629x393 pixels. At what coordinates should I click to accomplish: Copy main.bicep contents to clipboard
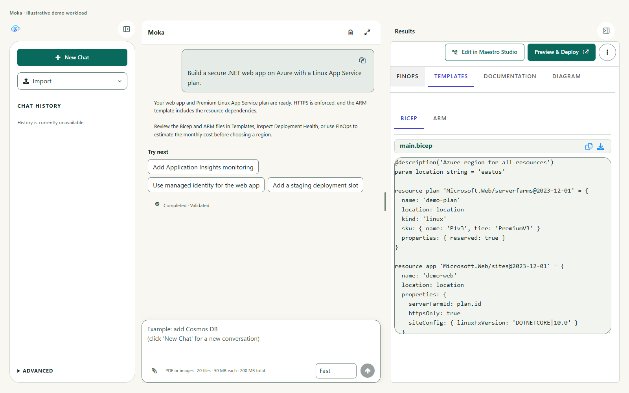coord(589,146)
